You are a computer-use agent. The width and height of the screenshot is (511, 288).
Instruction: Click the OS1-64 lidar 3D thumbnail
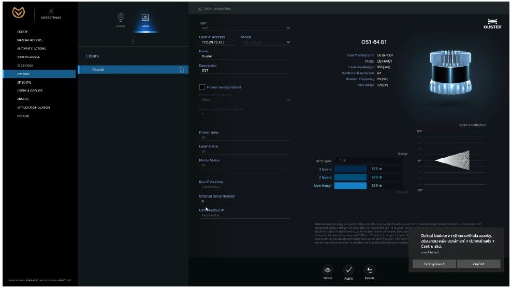(x=450, y=72)
